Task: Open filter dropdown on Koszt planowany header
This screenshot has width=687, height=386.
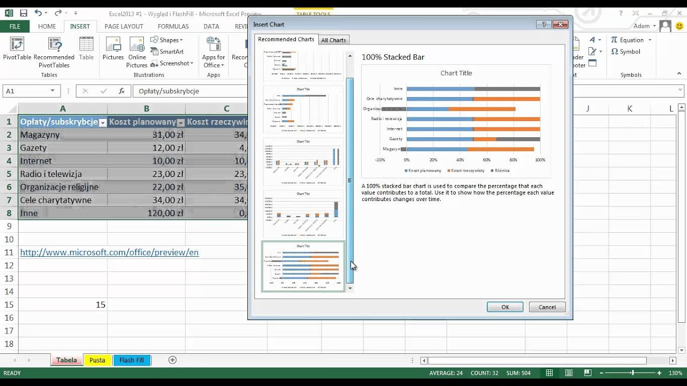Action: (181, 122)
